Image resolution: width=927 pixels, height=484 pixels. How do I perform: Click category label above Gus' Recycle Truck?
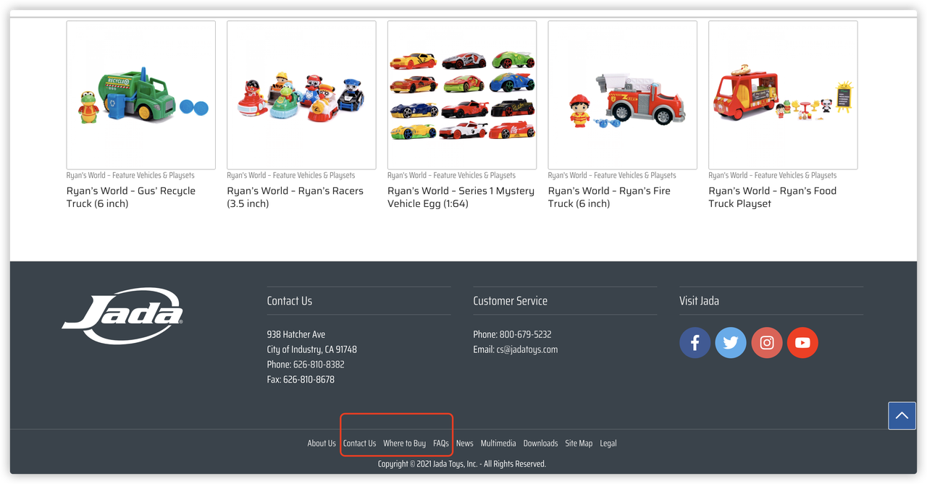[x=130, y=175]
